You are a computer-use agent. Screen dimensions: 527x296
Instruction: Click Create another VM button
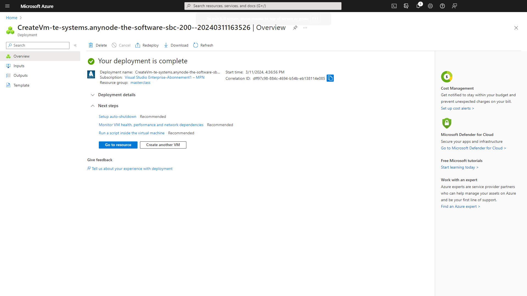163,144
